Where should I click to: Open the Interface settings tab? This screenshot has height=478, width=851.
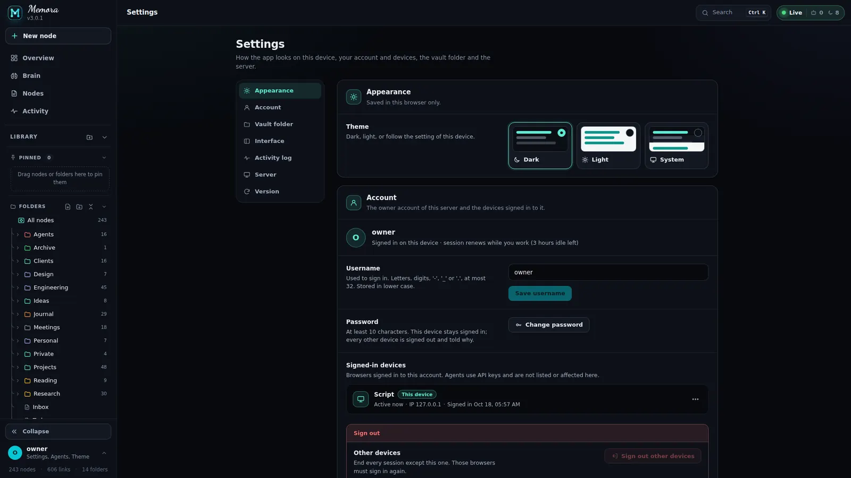(280, 141)
